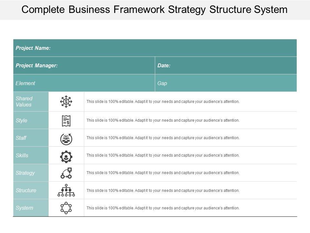The width and height of the screenshot is (310, 233).
Task: Select the Skills gear icon
Action: pyautogui.click(x=66, y=156)
